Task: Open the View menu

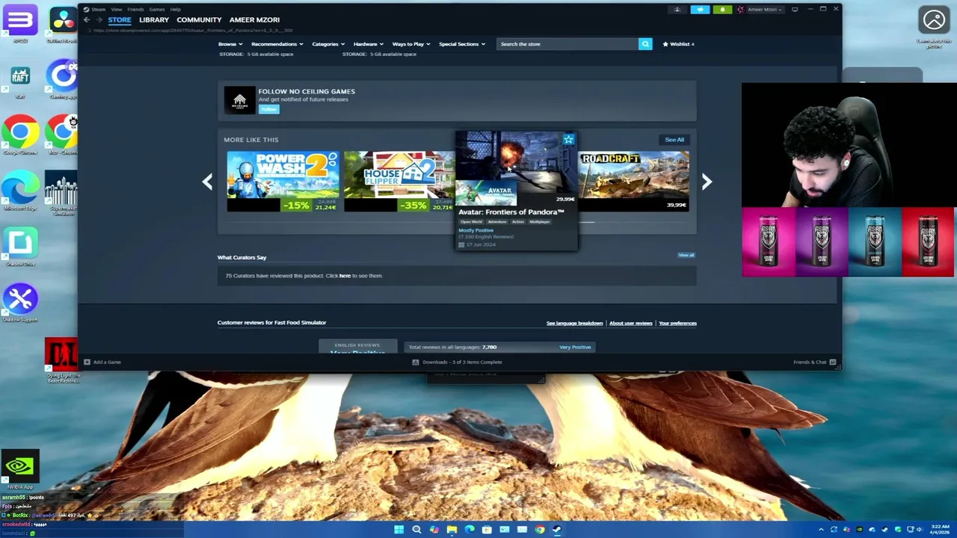Action: coord(117,10)
